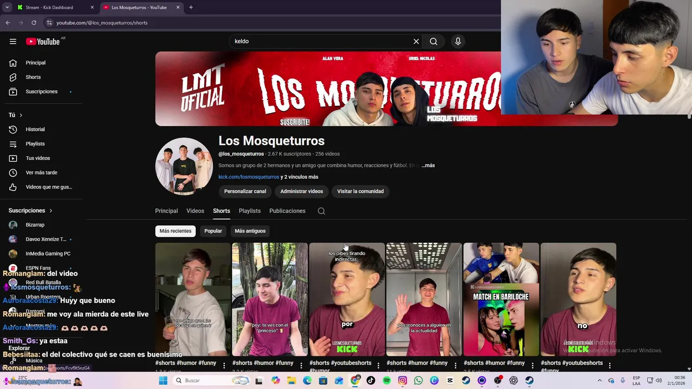The image size is (692, 389).
Task: Open the 'te ves con el princeso' short
Action: coord(270,299)
